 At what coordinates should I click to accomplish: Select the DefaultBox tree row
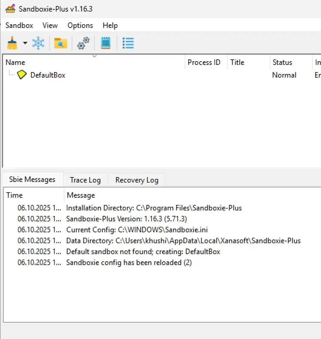[162, 75]
